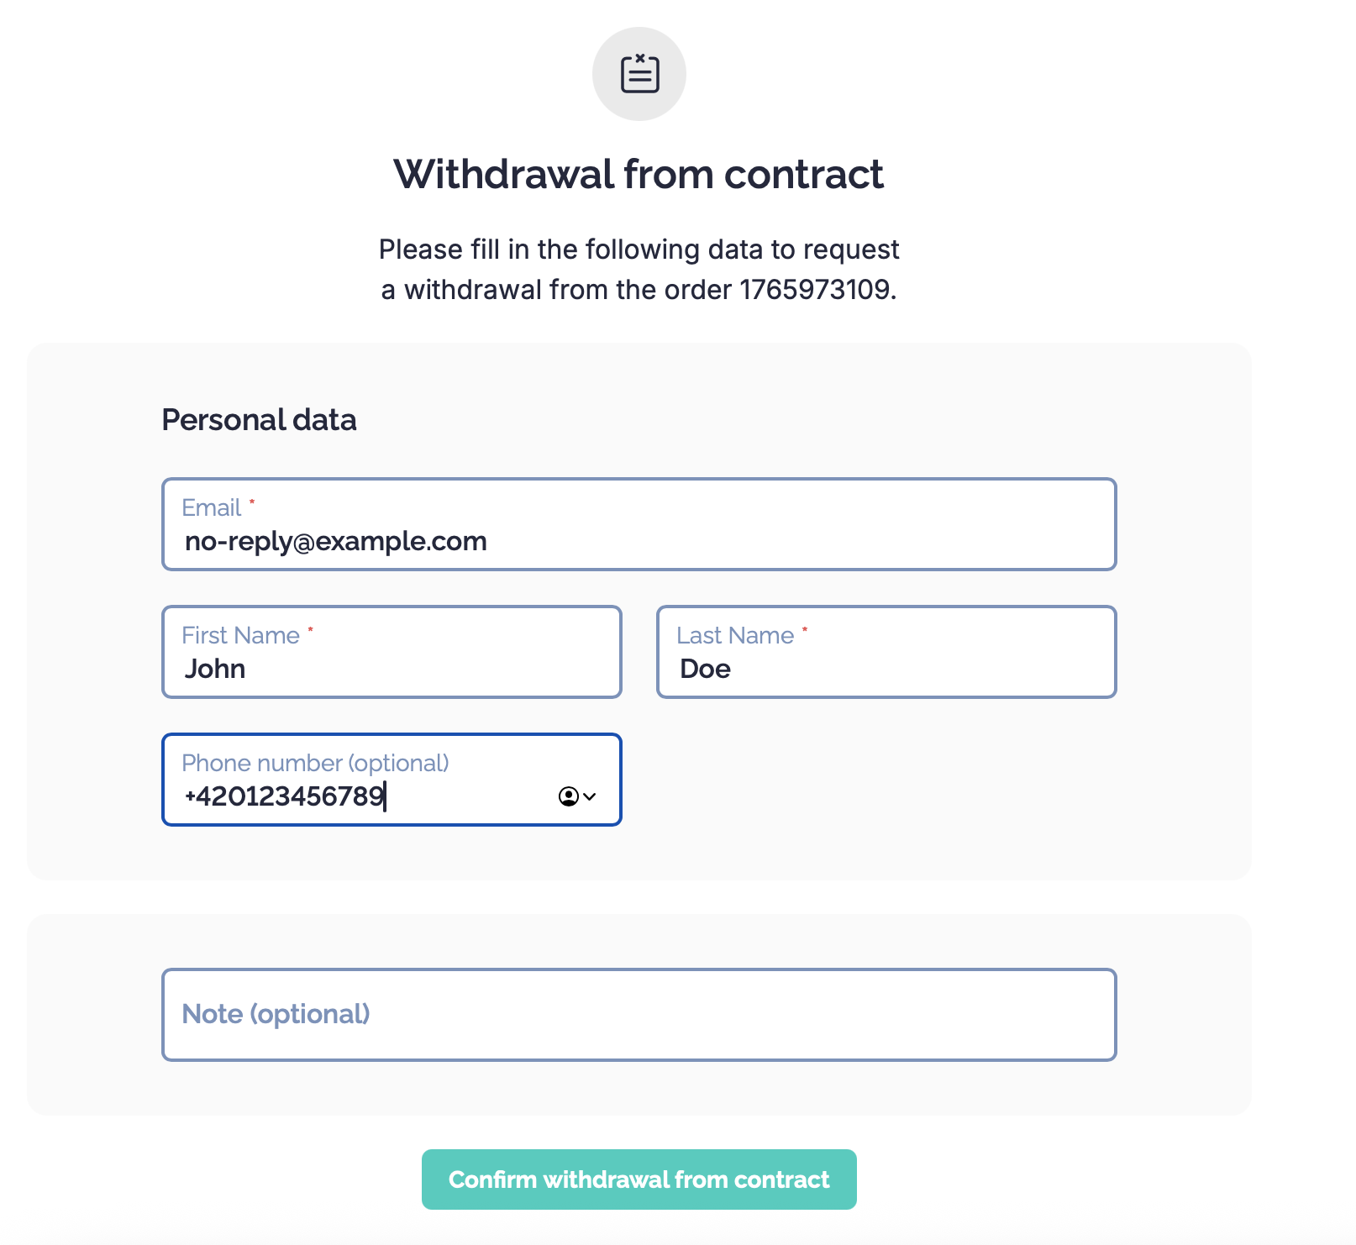This screenshot has height=1245, width=1356.
Task: Click the 'Please fill in the following data' paragraph
Action: pyautogui.click(x=639, y=250)
